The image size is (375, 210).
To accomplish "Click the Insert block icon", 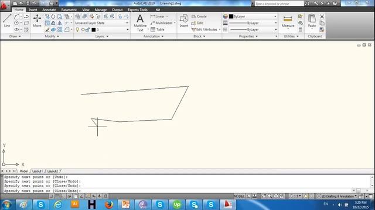I will [183, 20].
